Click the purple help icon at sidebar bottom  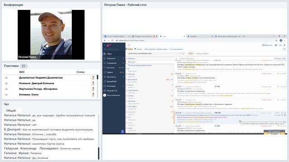click(x=122, y=131)
